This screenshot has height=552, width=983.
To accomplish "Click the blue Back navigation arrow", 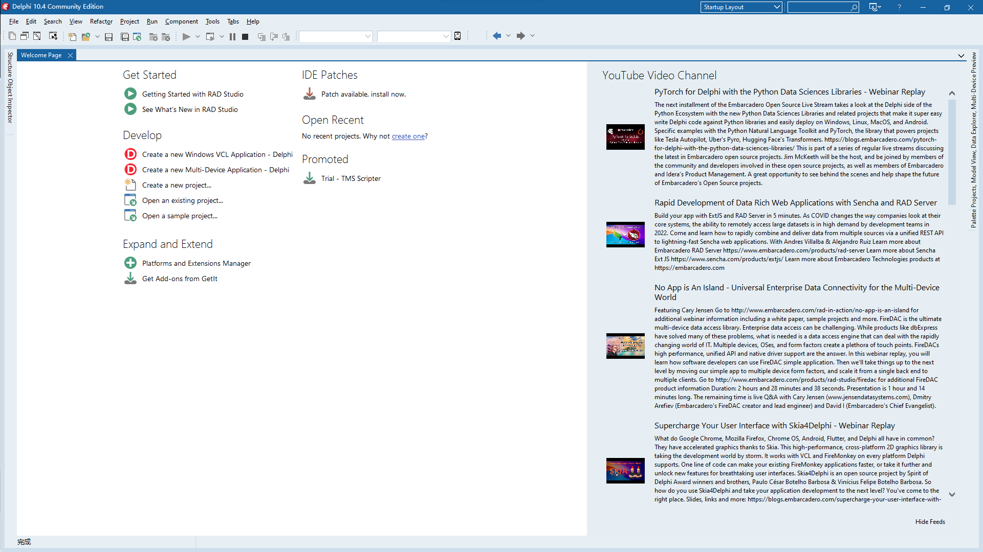I will point(496,36).
